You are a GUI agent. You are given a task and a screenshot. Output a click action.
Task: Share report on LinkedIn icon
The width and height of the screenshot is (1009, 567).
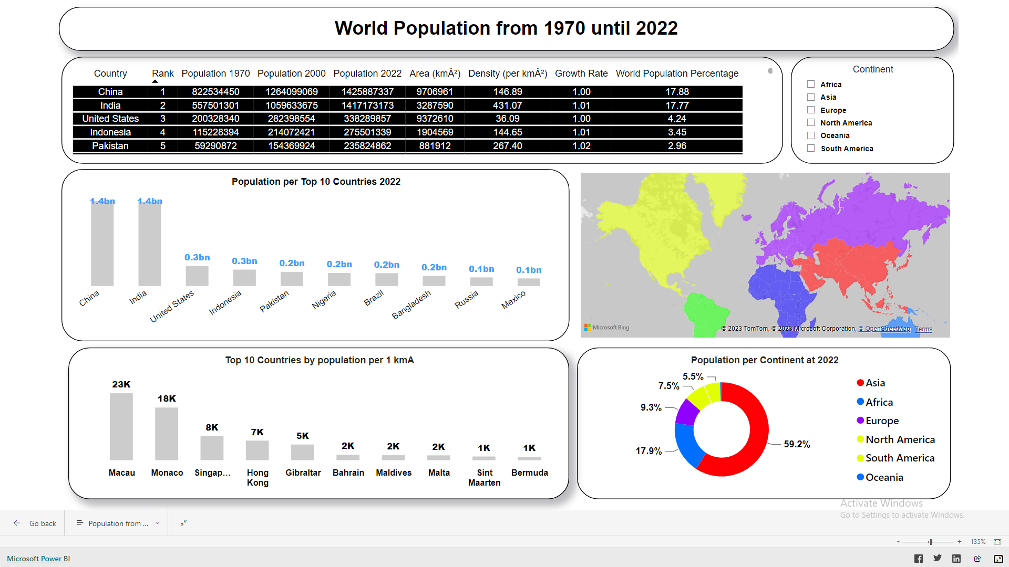click(x=956, y=559)
